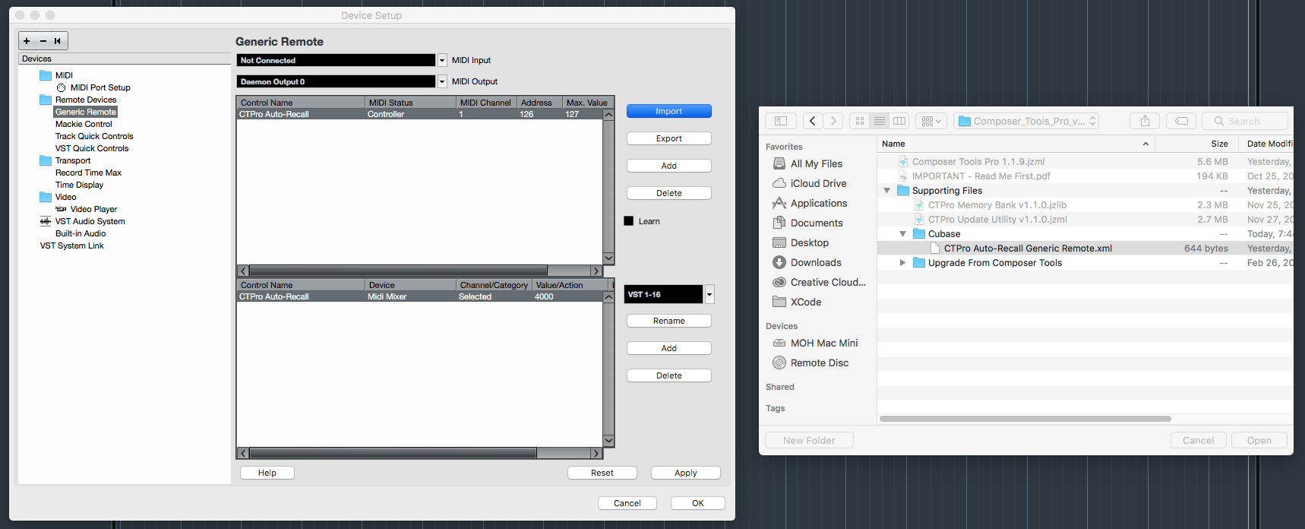This screenshot has width=1305, height=529.
Task: Expand Upgrade From Composer Tools folder
Action: point(902,263)
